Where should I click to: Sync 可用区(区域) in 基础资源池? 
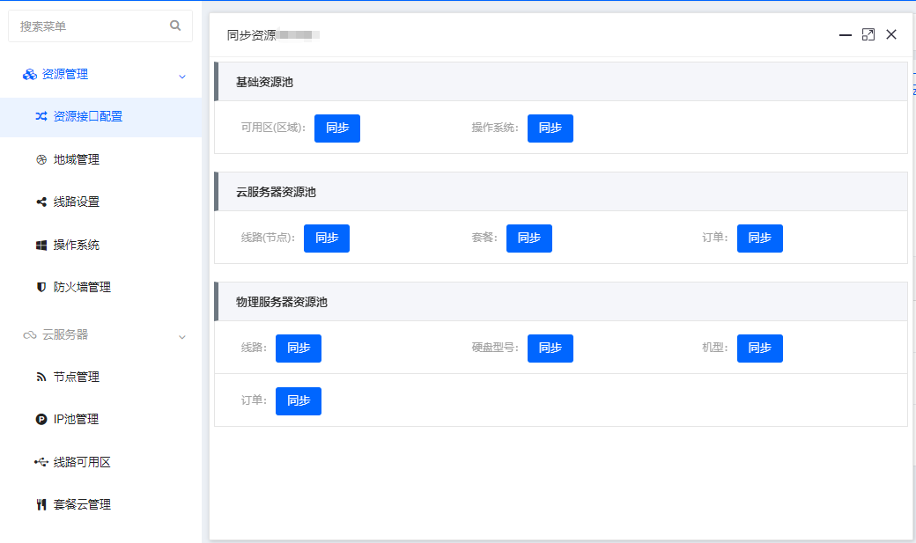coord(337,128)
